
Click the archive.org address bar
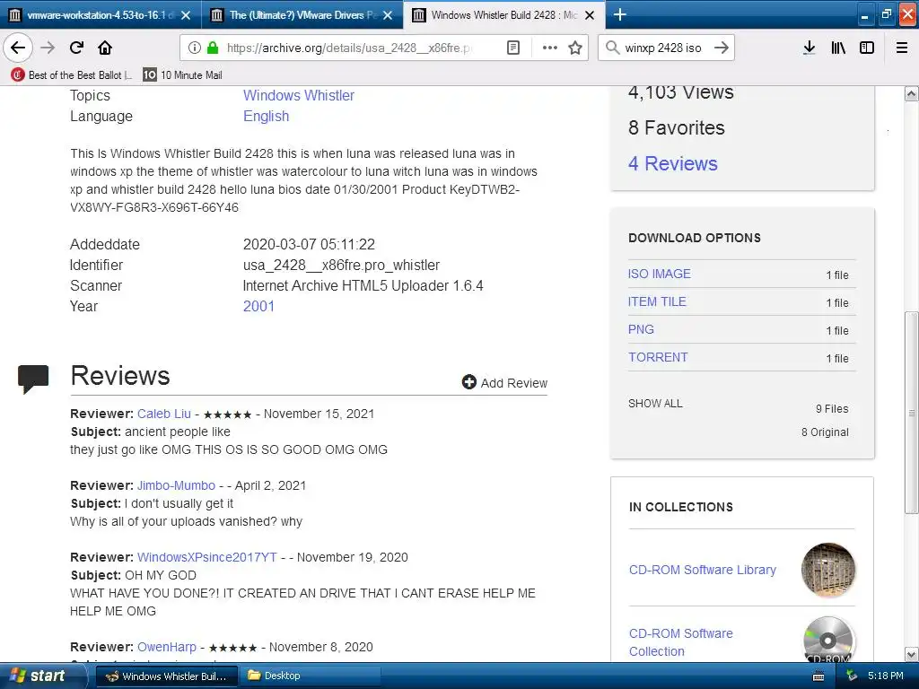[349, 48]
